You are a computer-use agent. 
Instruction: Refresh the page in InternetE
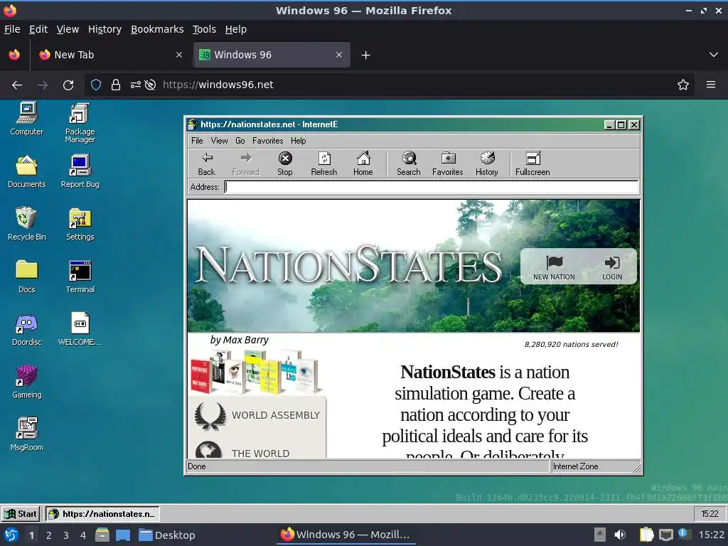click(323, 164)
